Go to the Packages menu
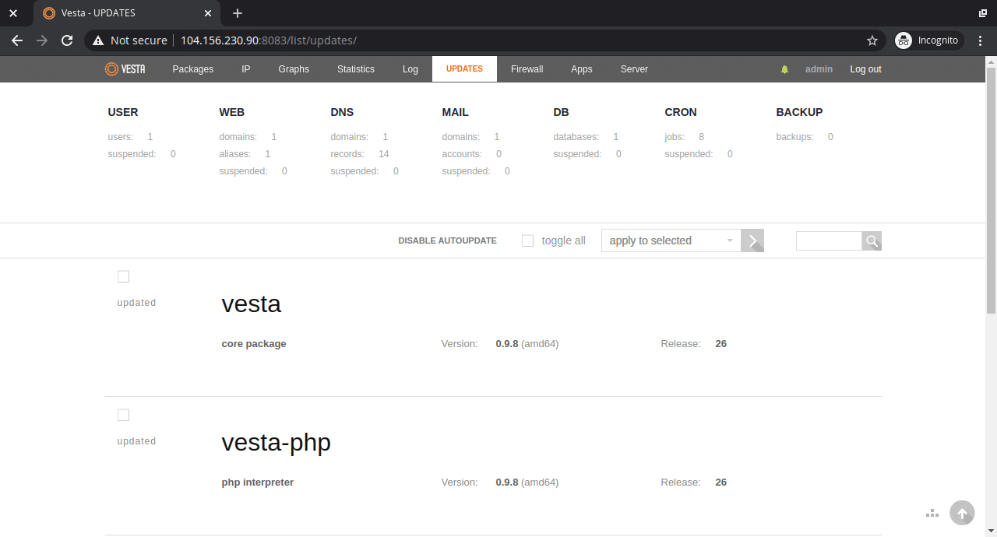 (192, 69)
